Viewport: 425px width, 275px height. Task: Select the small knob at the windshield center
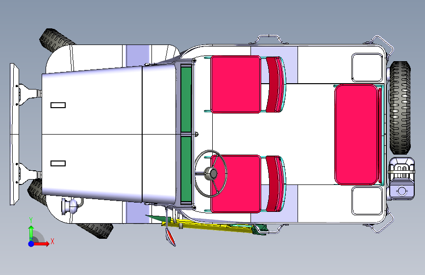tap(197, 134)
